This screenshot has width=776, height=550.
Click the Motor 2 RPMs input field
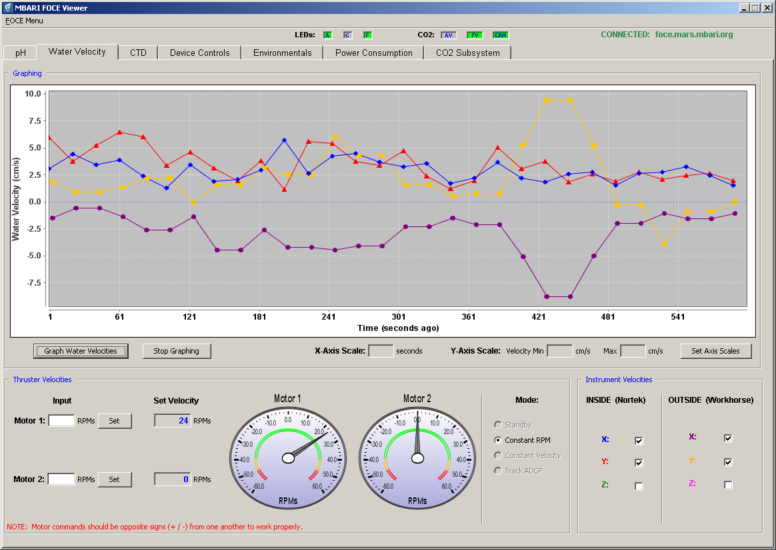(61, 479)
